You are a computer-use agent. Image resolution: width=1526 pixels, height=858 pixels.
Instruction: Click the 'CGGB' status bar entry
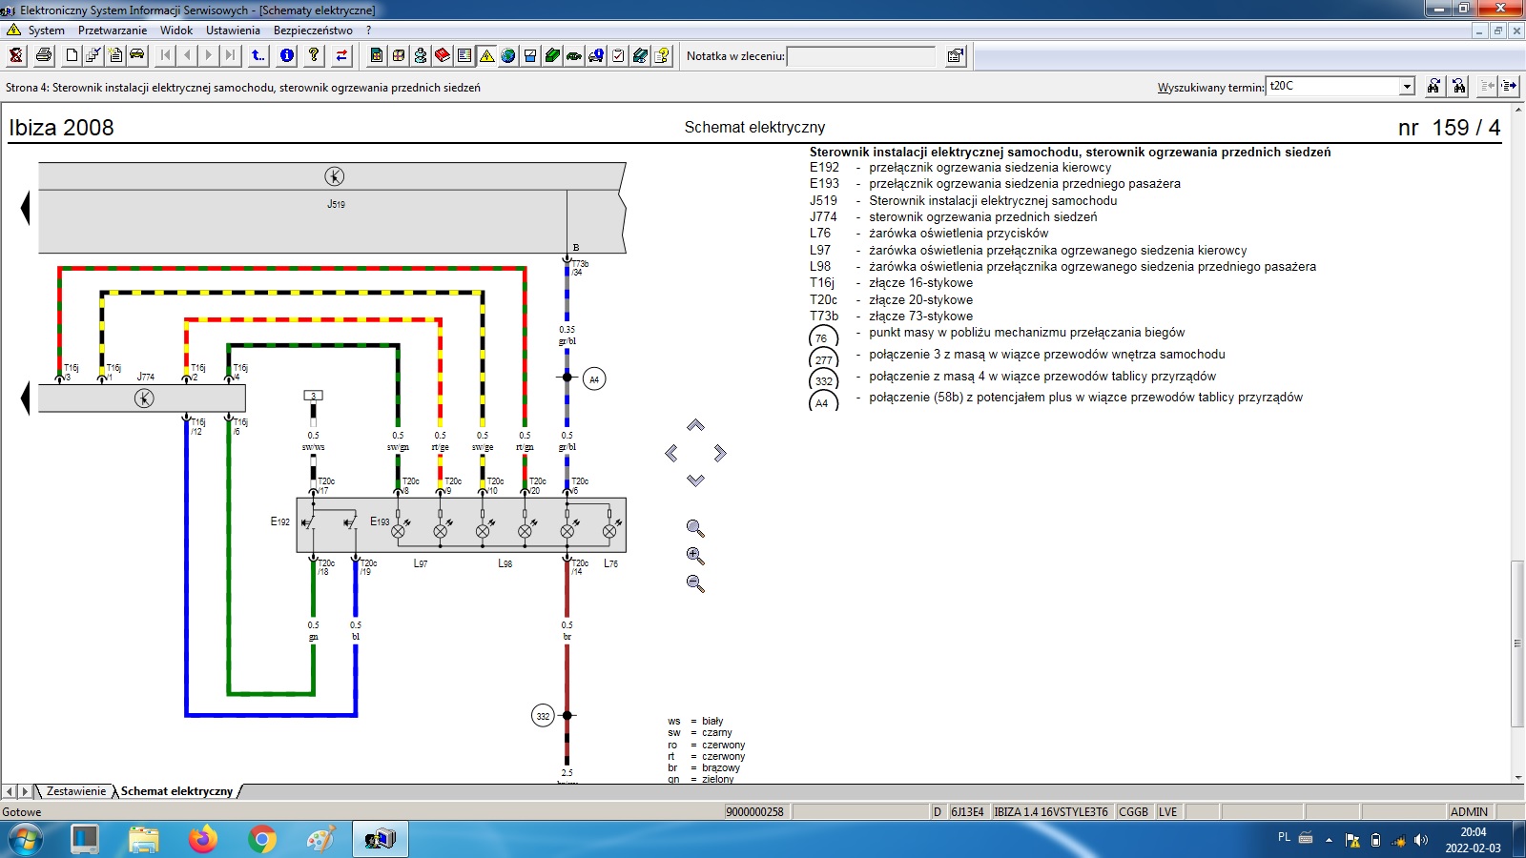click(1133, 812)
